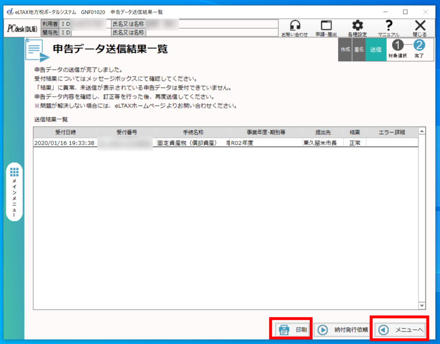Click the 納付発行依頼 button

tap(343, 330)
